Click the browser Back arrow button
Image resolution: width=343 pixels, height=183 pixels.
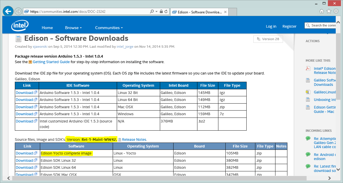pyautogui.click(x=8, y=11)
